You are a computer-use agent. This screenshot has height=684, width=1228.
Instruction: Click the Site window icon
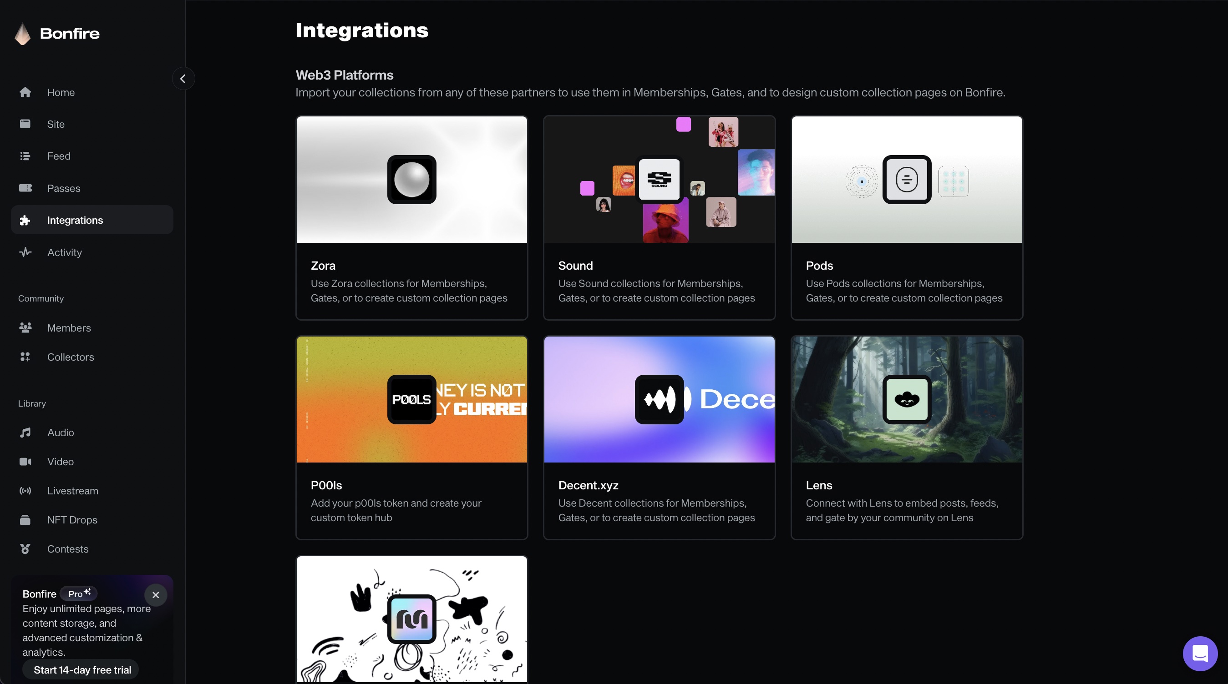pos(25,124)
